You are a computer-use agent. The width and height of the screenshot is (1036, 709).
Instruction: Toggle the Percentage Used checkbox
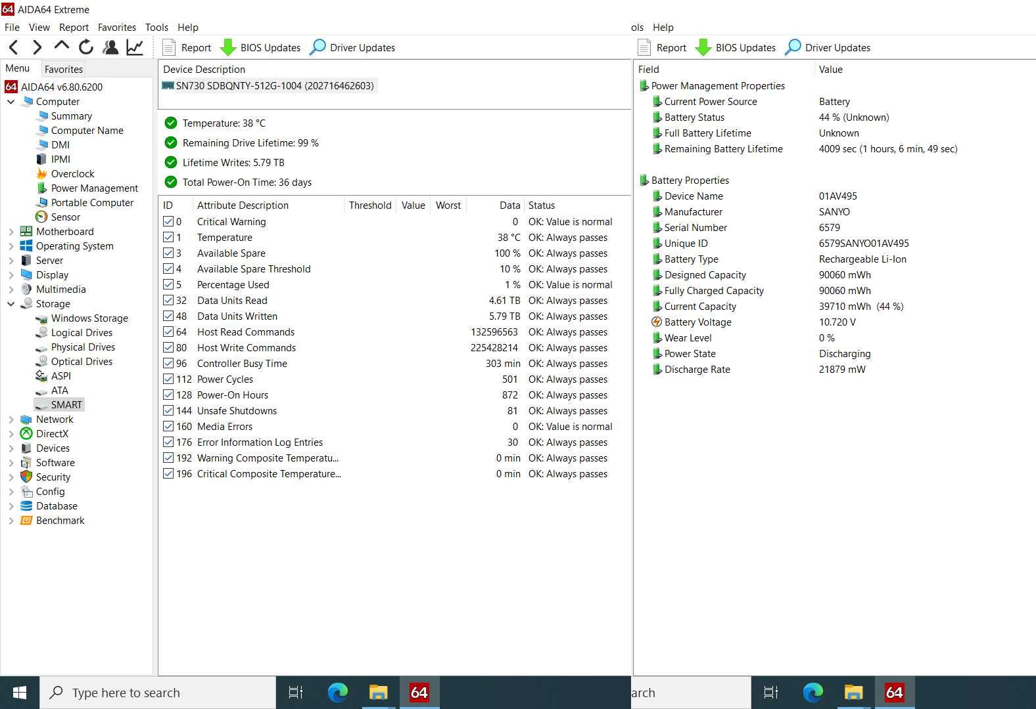click(x=168, y=284)
